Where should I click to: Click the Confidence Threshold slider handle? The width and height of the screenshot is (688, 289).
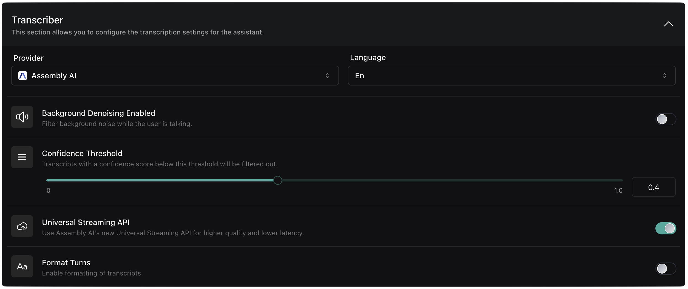coord(277,180)
